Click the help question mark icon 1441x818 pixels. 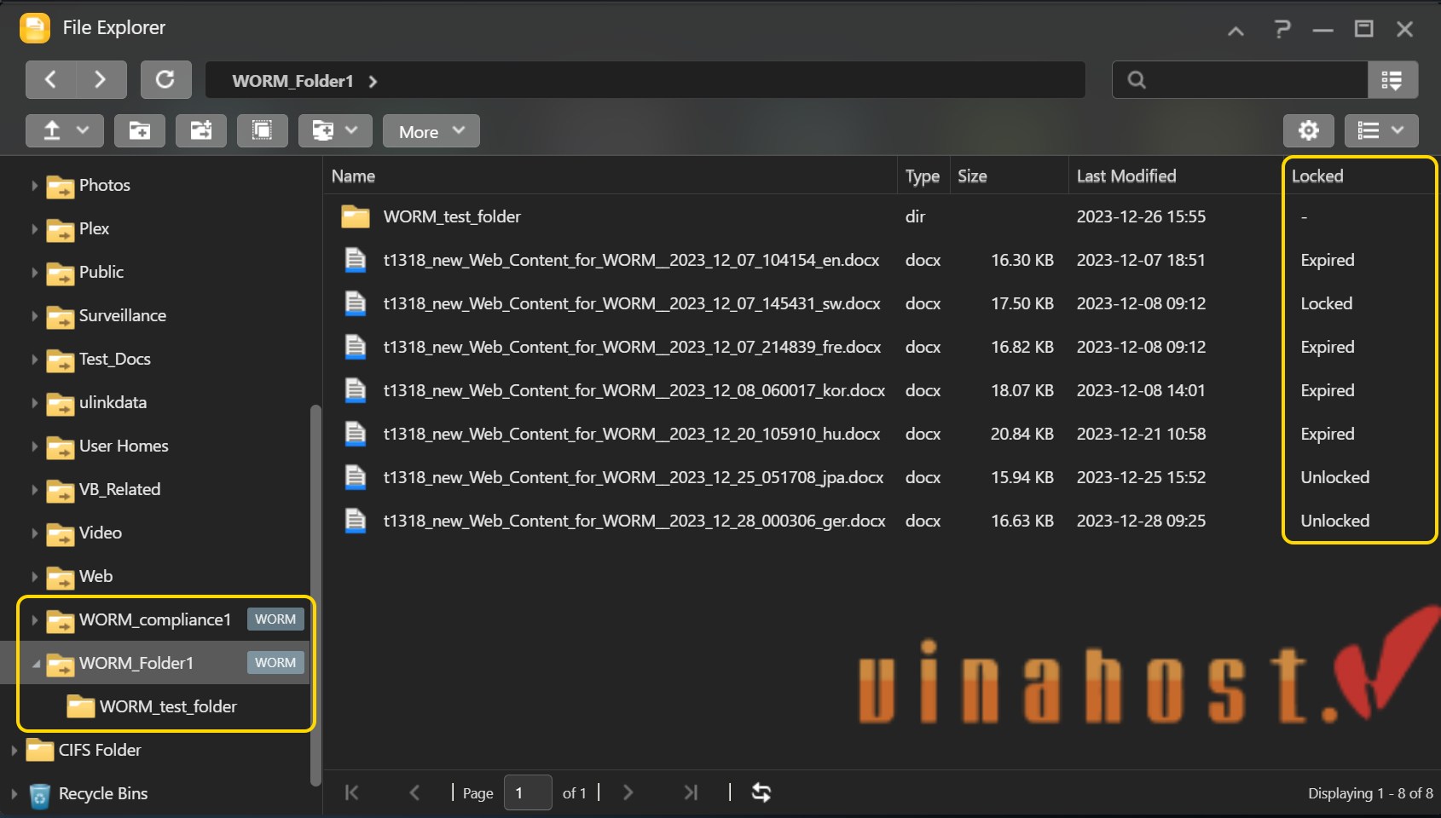[1282, 30]
